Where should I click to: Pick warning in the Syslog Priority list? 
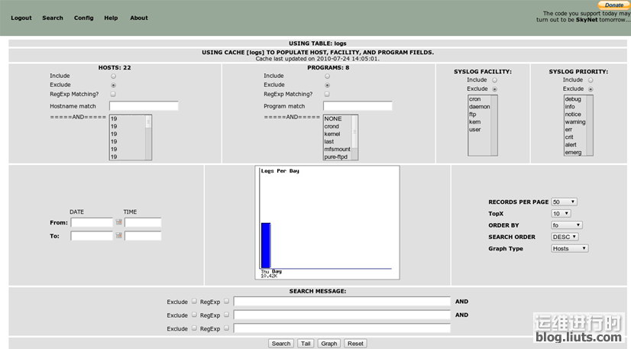[574, 122]
